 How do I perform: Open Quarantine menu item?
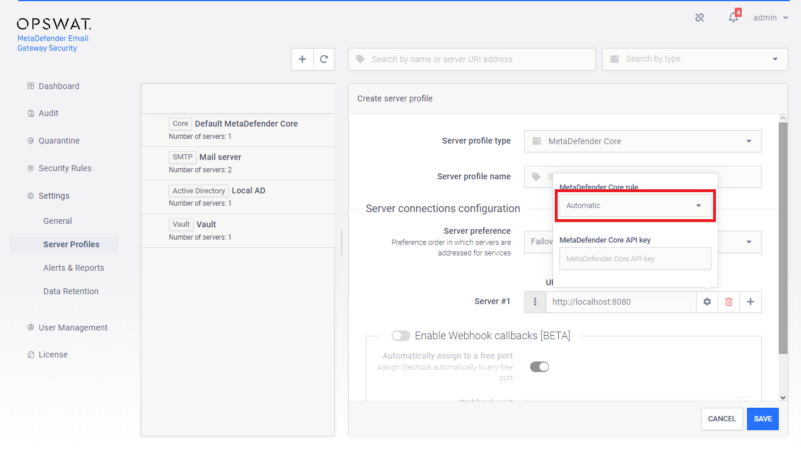click(59, 141)
